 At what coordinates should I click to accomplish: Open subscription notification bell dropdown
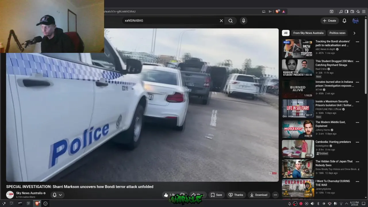[57, 195]
